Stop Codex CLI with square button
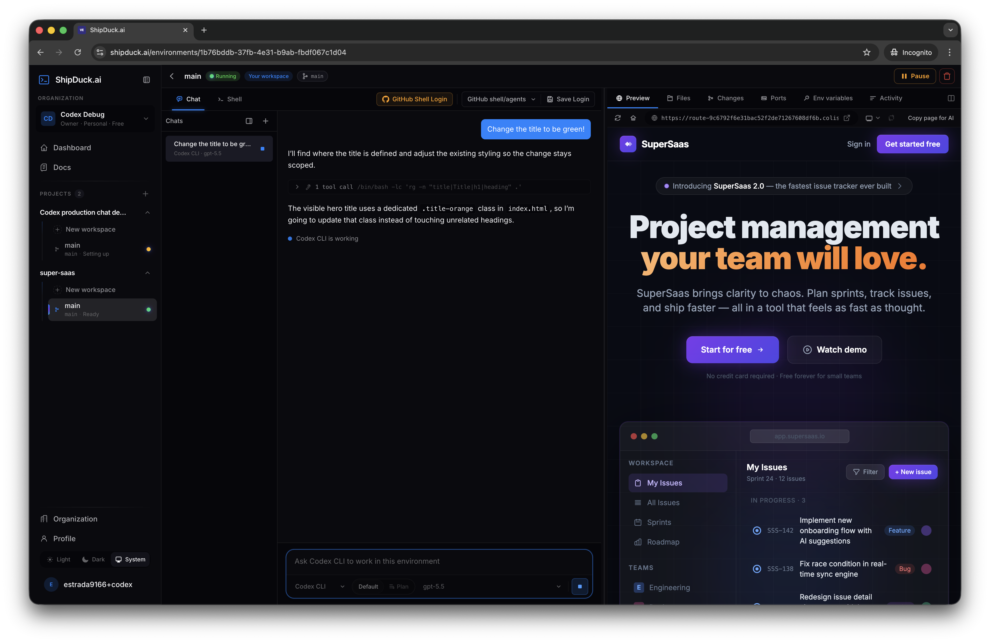 [x=579, y=587]
